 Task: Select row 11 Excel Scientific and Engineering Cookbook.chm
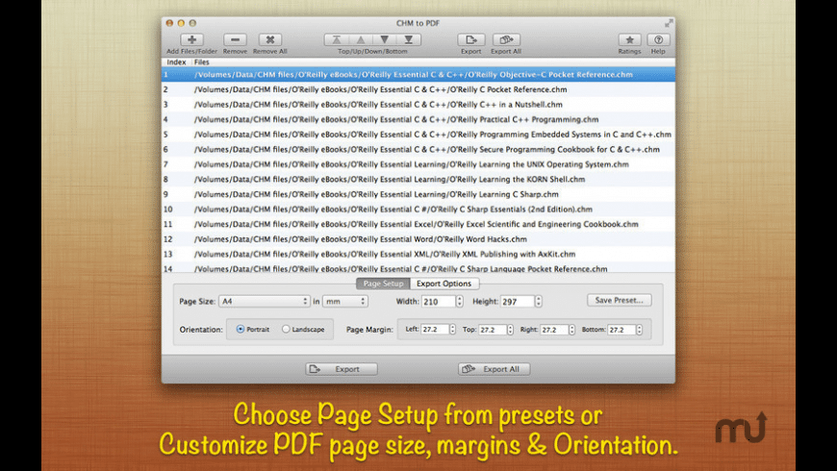(x=418, y=224)
